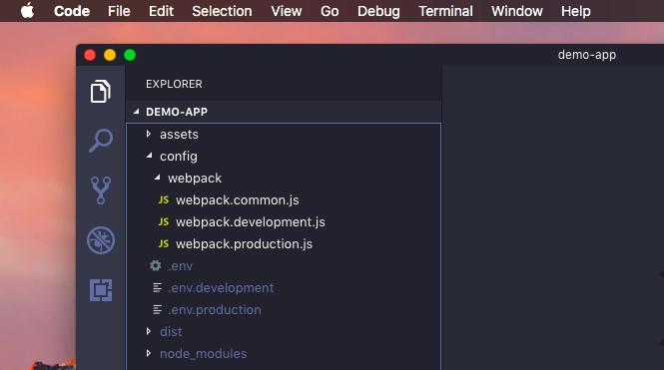Click the text file icon beside .env.production
Image resolution: width=664 pixels, height=370 pixels.
click(x=157, y=310)
